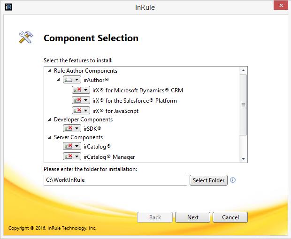Click the installation folder info icon
The height and width of the screenshot is (239, 291).
coord(233,180)
